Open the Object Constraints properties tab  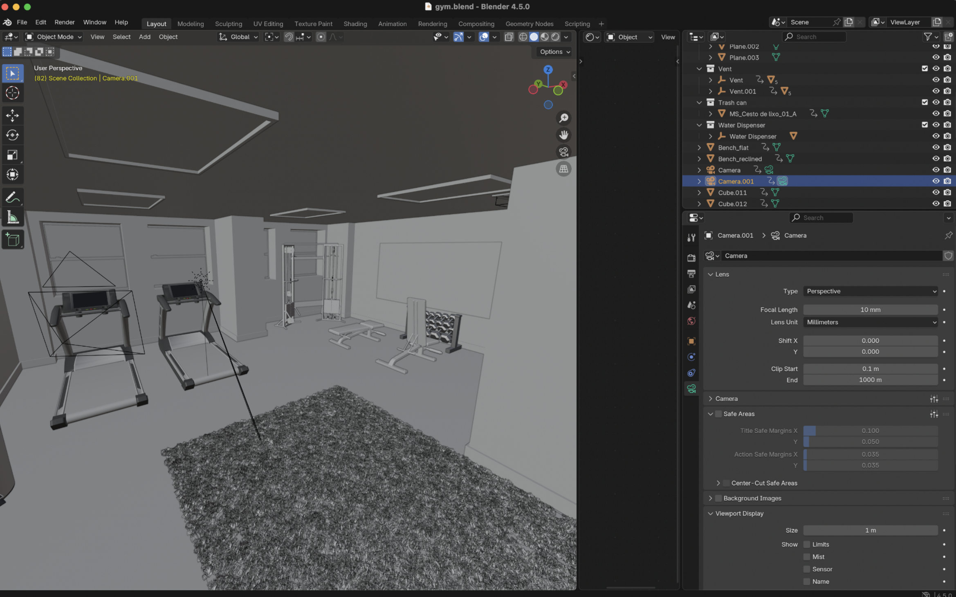click(691, 373)
